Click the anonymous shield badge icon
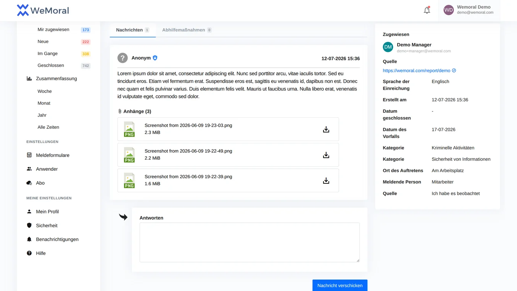The height and width of the screenshot is (291, 517). click(x=155, y=58)
